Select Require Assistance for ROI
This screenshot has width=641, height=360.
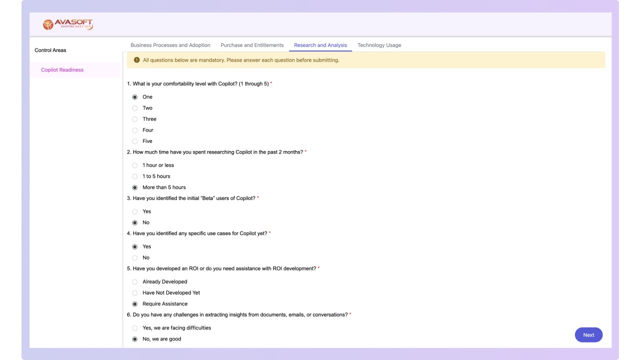[135, 304]
